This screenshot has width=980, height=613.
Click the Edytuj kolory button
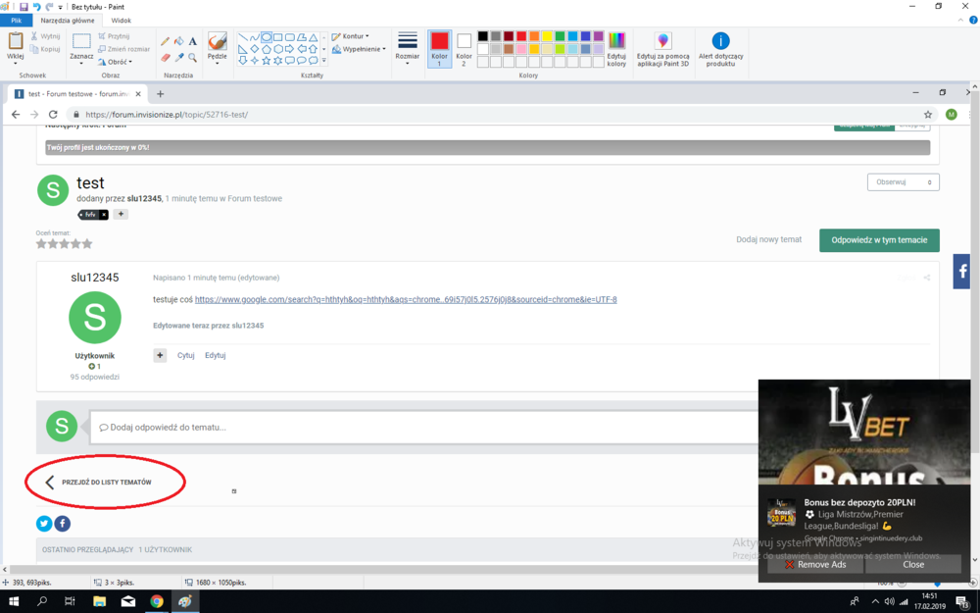pyautogui.click(x=616, y=47)
